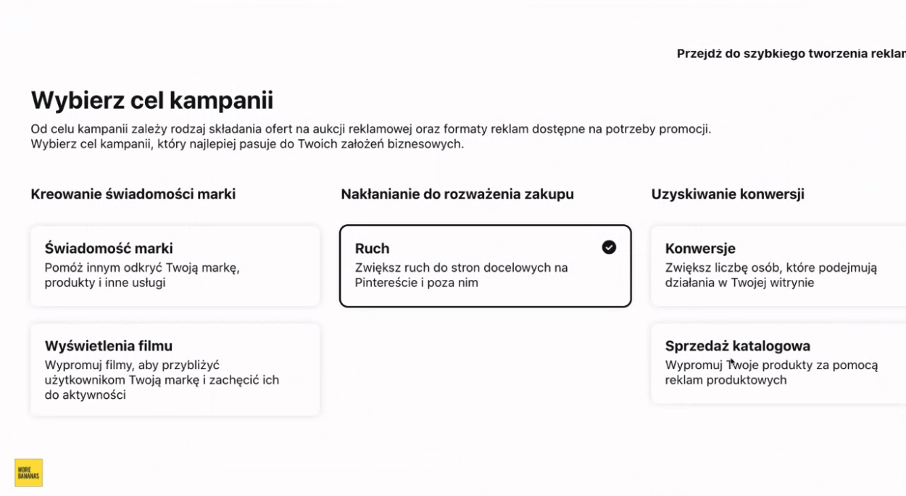Image resolution: width=906 pixels, height=496 pixels.
Task: Click the checkmark icon on Ruch card
Action: (x=609, y=247)
